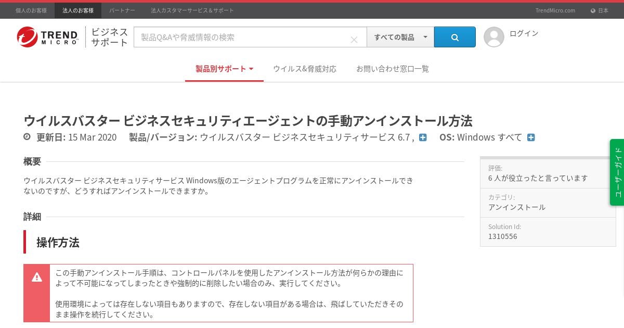Click ログイン link
The width and height of the screenshot is (624, 328).
point(524,33)
